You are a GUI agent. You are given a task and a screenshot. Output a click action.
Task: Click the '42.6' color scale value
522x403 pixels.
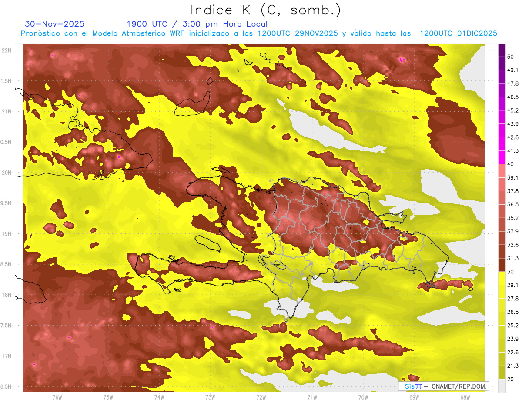coord(513,137)
